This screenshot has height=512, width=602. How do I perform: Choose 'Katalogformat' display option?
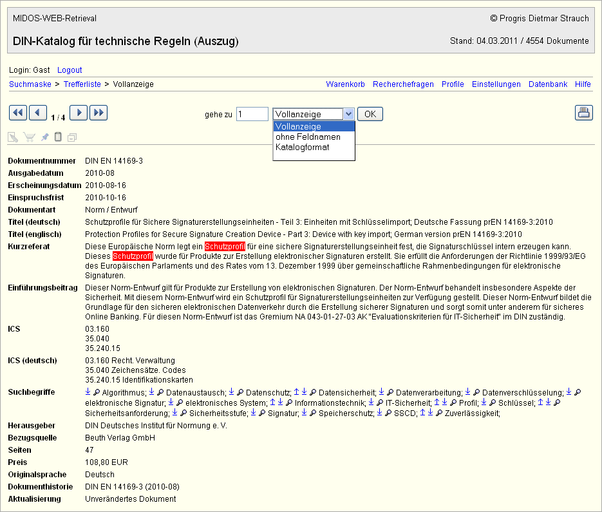[302, 147]
